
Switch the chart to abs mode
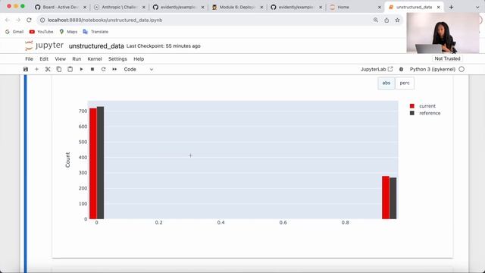pos(386,83)
